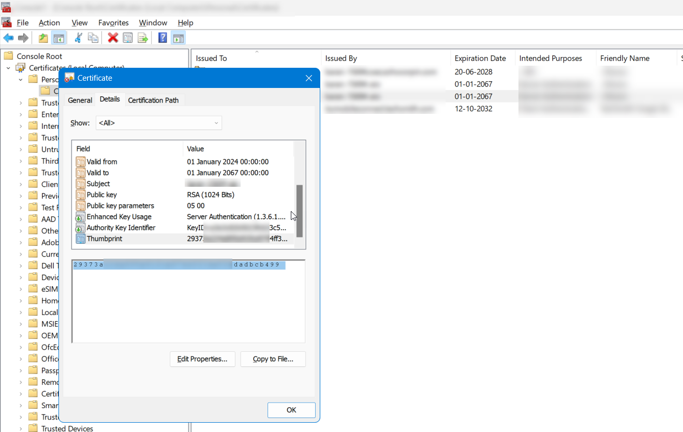Click the red Delete X icon
Viewport: 683px width, 432px height.
tap(113, 38)
